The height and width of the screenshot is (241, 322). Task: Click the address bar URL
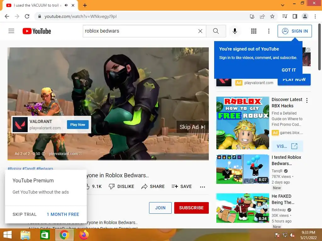pyautogui.click(x=80, y=16)
